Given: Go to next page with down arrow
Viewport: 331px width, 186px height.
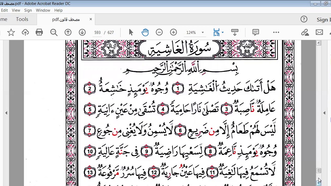Looking at the screenshot, I should point(82,32).
